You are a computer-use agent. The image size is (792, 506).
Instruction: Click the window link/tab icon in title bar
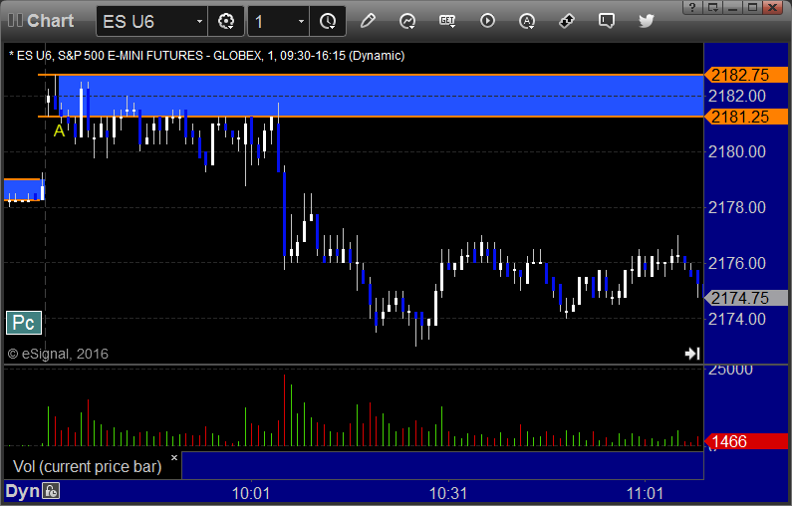pos(712,7)
